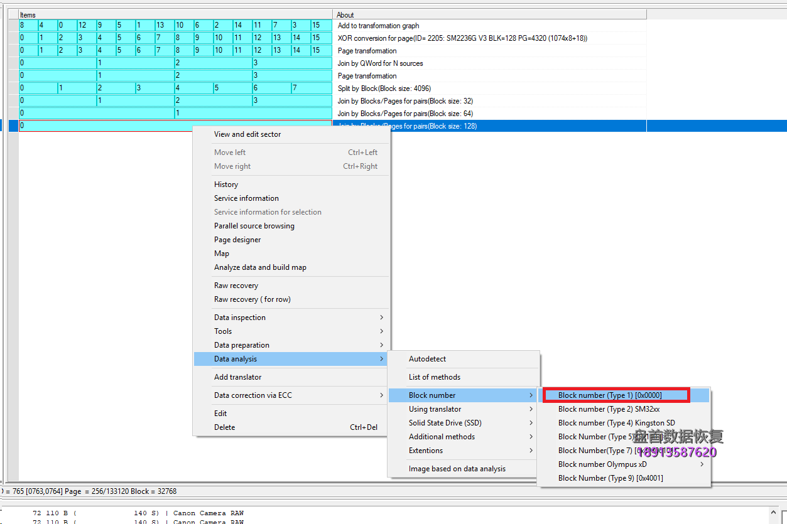
Task: Open Page designer
Action: coord(291,240)
